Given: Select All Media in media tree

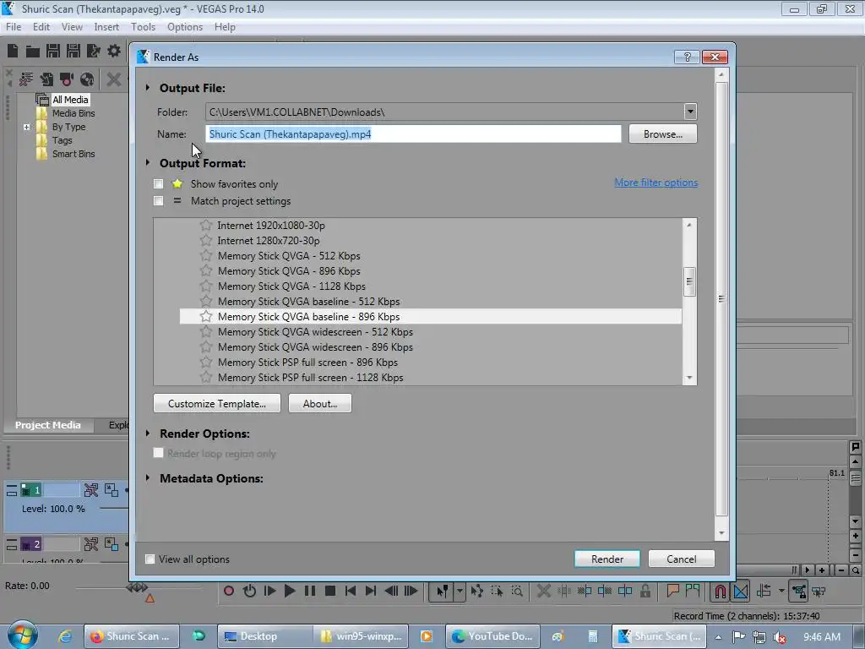Looking at the screenshot, I should coord(70,100).
